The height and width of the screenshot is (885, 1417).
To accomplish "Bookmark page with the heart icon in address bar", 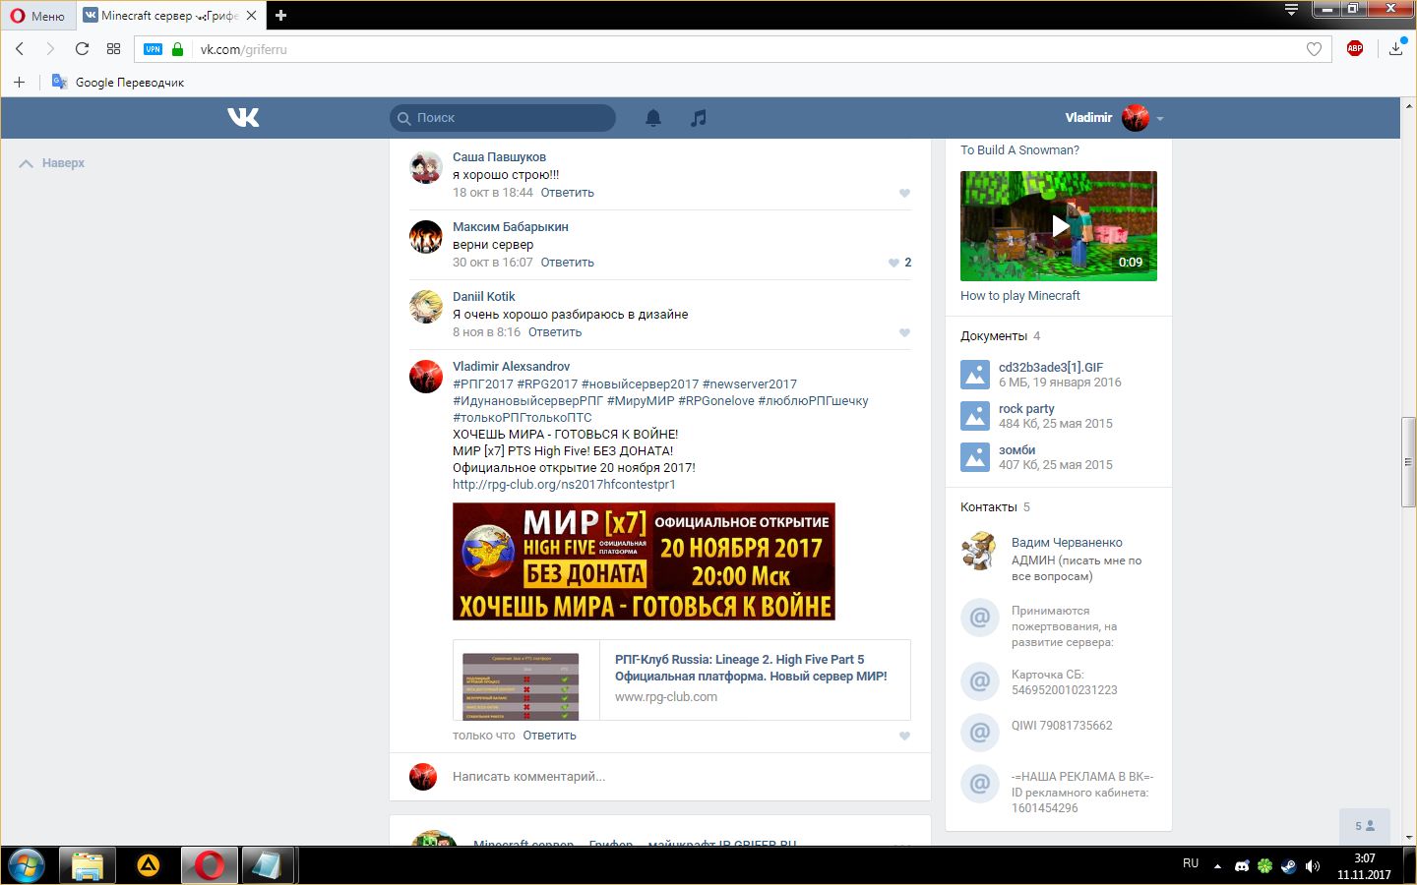I will tap(1314, 49).
